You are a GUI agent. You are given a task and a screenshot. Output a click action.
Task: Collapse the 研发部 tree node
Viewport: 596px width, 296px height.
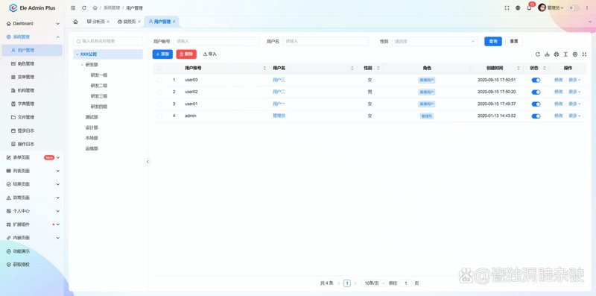[x=83, y=65]
